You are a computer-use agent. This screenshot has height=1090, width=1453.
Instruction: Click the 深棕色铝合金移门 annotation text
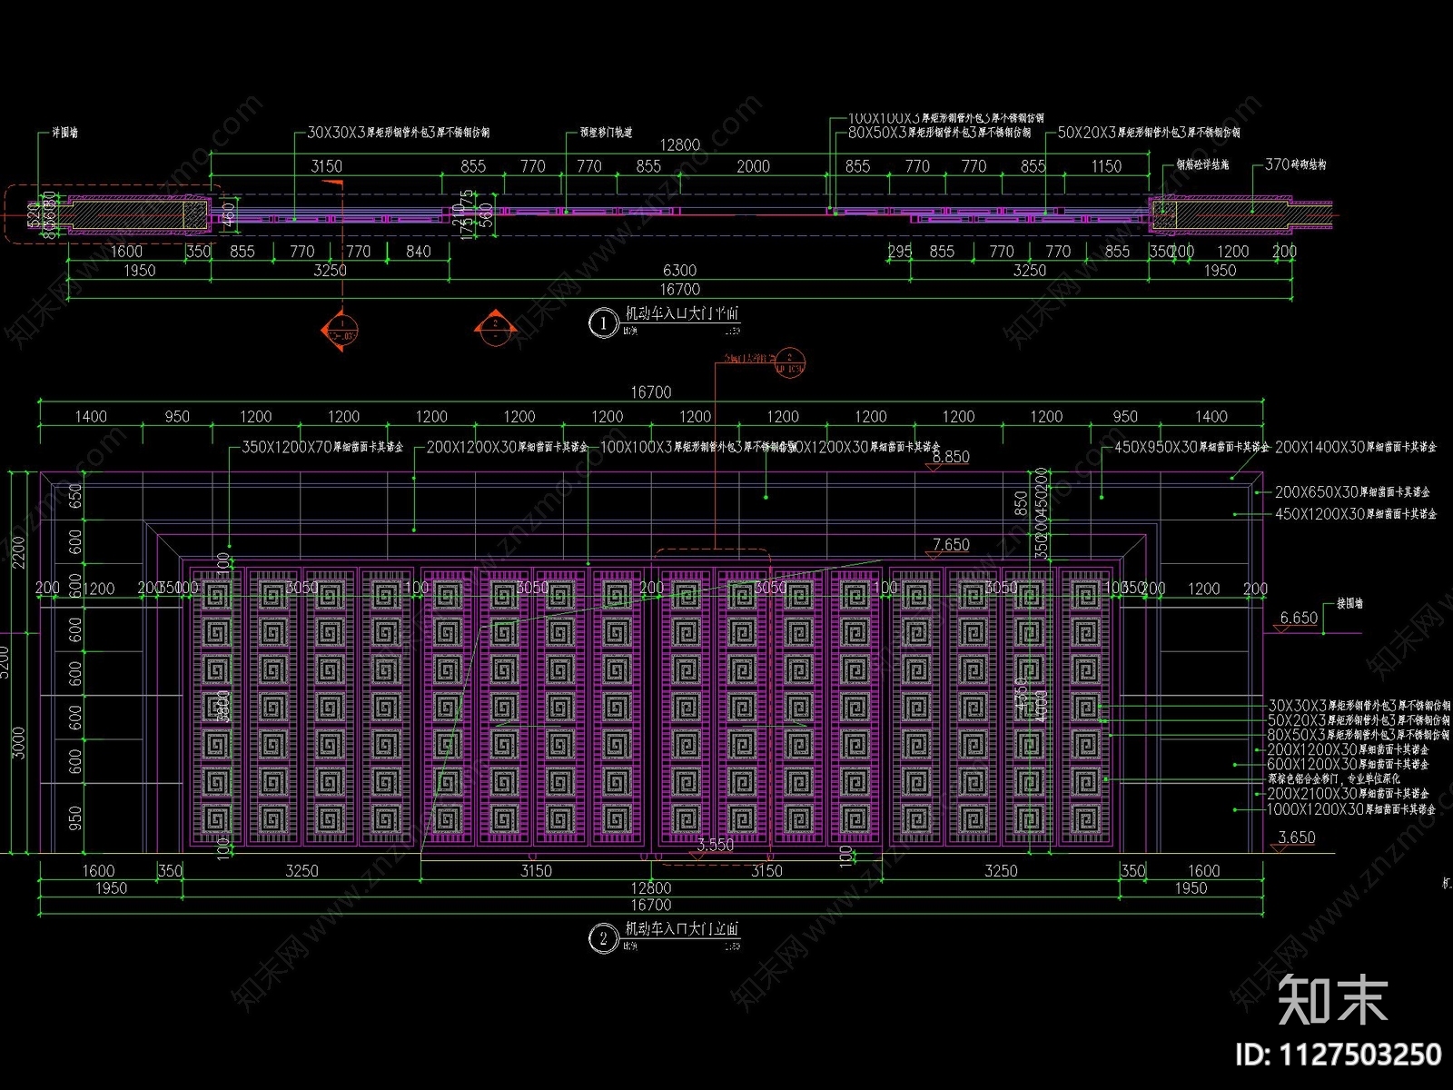pos(1334,778)
